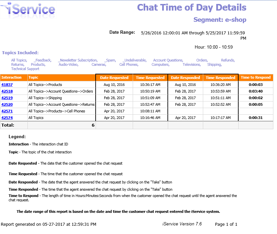Screen dimensions: 277x234
Task: Click the Time to Respond column header
Action: click(255, 77)
